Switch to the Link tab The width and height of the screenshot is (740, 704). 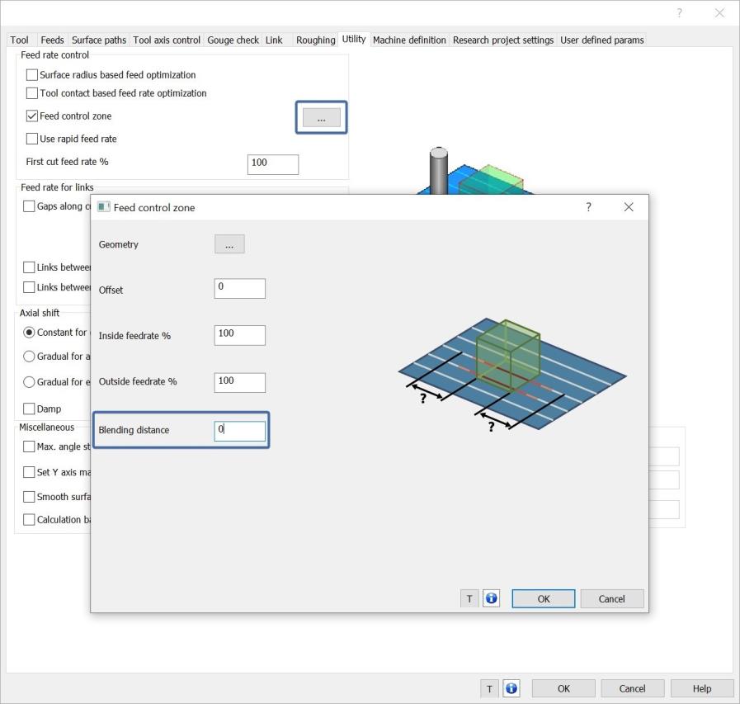[274, 40]
